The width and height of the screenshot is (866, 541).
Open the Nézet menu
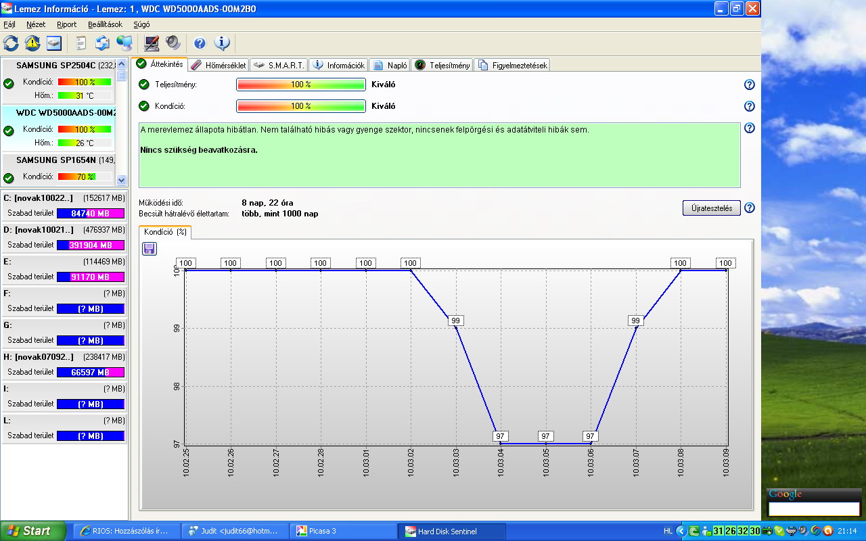coord(36,24)
